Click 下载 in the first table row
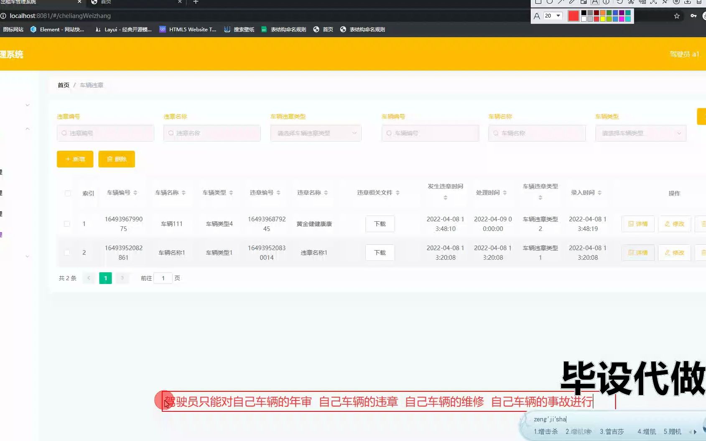Viewport: 706px width, 441px height. (380, 224)
